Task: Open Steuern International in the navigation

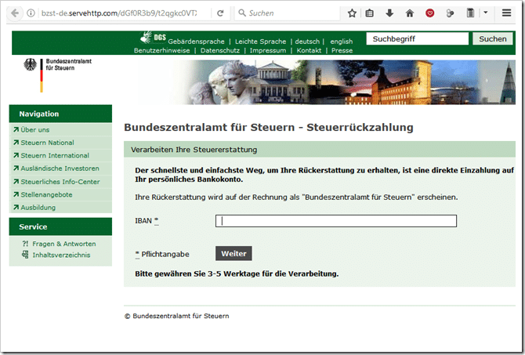Action: (55, 155)
